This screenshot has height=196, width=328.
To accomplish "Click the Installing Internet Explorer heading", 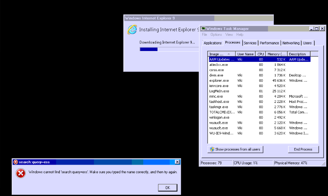I will click(169, 30).
